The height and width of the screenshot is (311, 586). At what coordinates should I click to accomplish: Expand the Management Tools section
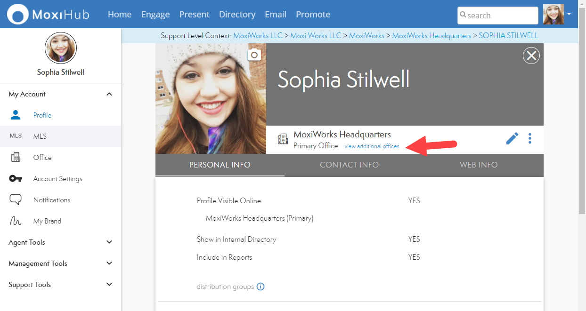click(x=109, y=263)
